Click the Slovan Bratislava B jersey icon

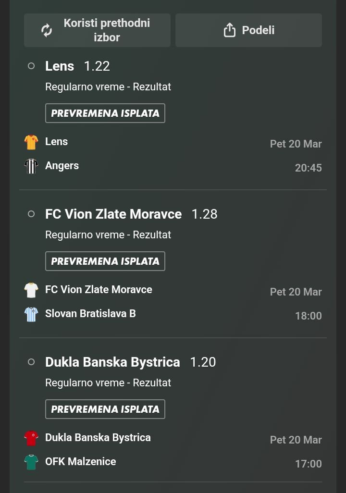31,314
